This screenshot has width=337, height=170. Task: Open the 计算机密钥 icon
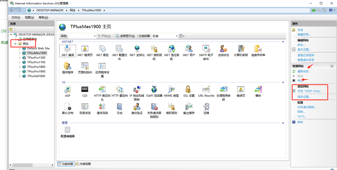[241, 51]
